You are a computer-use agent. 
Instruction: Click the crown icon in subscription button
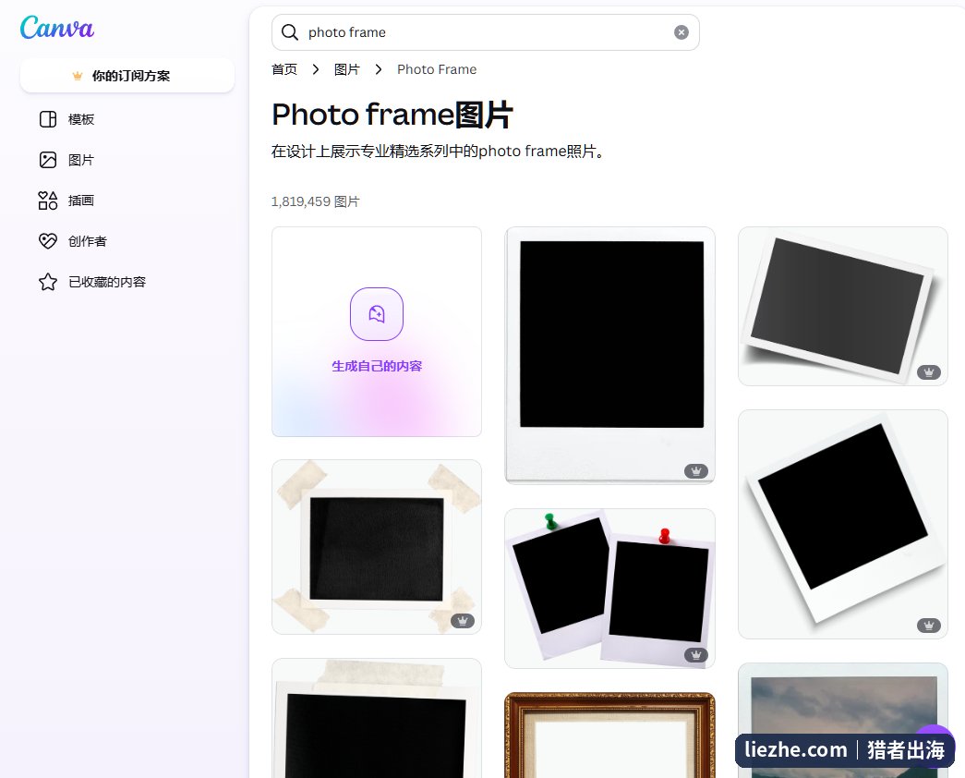[78, 76]
